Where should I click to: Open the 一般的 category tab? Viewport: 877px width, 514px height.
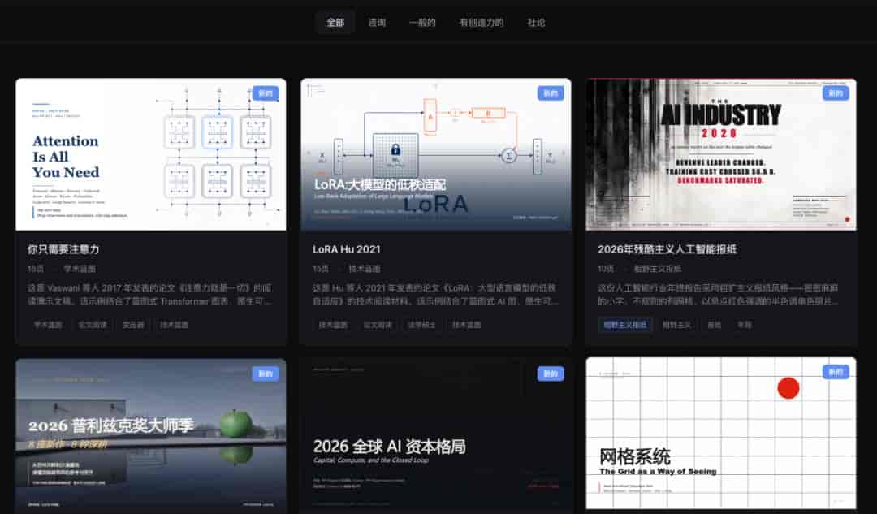422,23
